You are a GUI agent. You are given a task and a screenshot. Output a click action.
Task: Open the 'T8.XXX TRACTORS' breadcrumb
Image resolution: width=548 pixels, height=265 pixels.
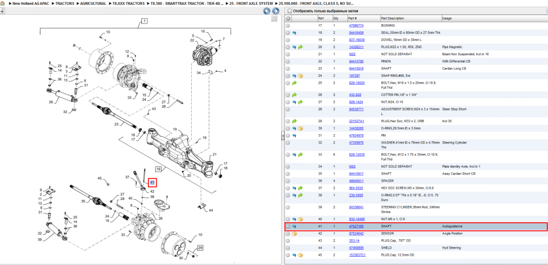(128, 3)
